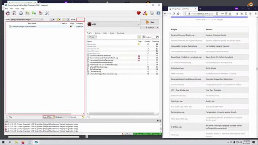Click the Run button
The height and width of the screenshot is (145, 258).
point(150,22)
